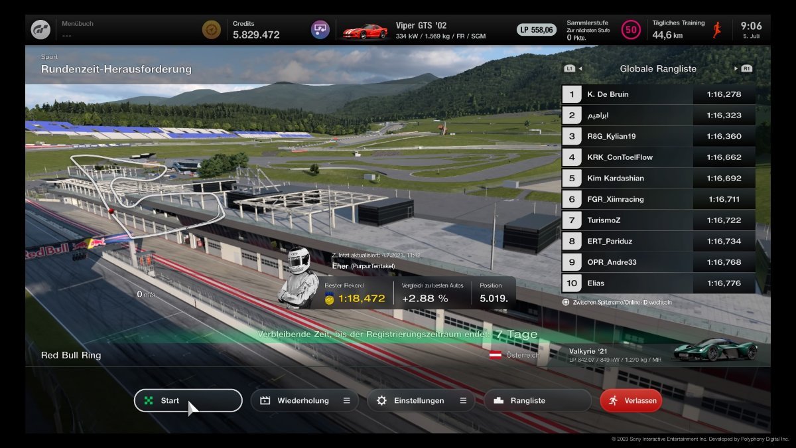This screenshot has height=448, width=796.
Task: Click the Tägliches Training 44,6 km display
Action: tap(678, 30)
